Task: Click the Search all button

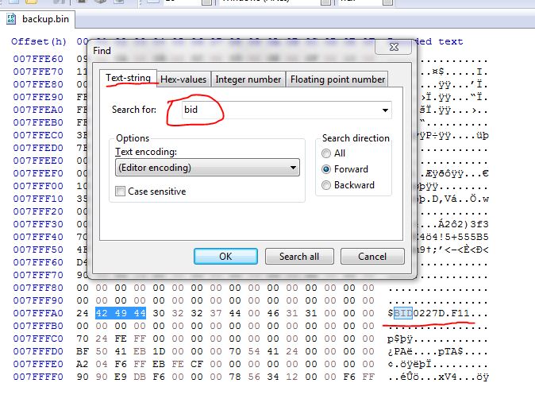Action: pos(299,256)
